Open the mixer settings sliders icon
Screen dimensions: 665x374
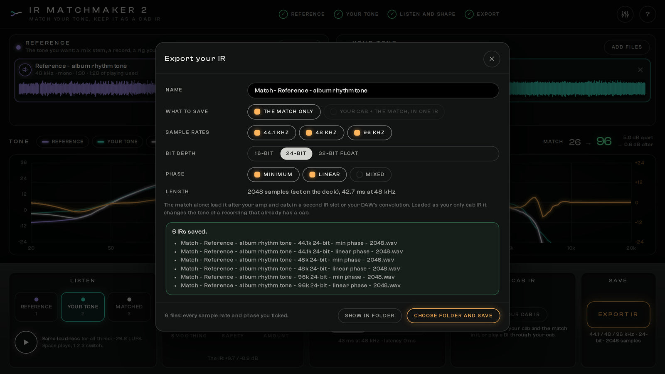pyautogui.click(x=625, y=14)
